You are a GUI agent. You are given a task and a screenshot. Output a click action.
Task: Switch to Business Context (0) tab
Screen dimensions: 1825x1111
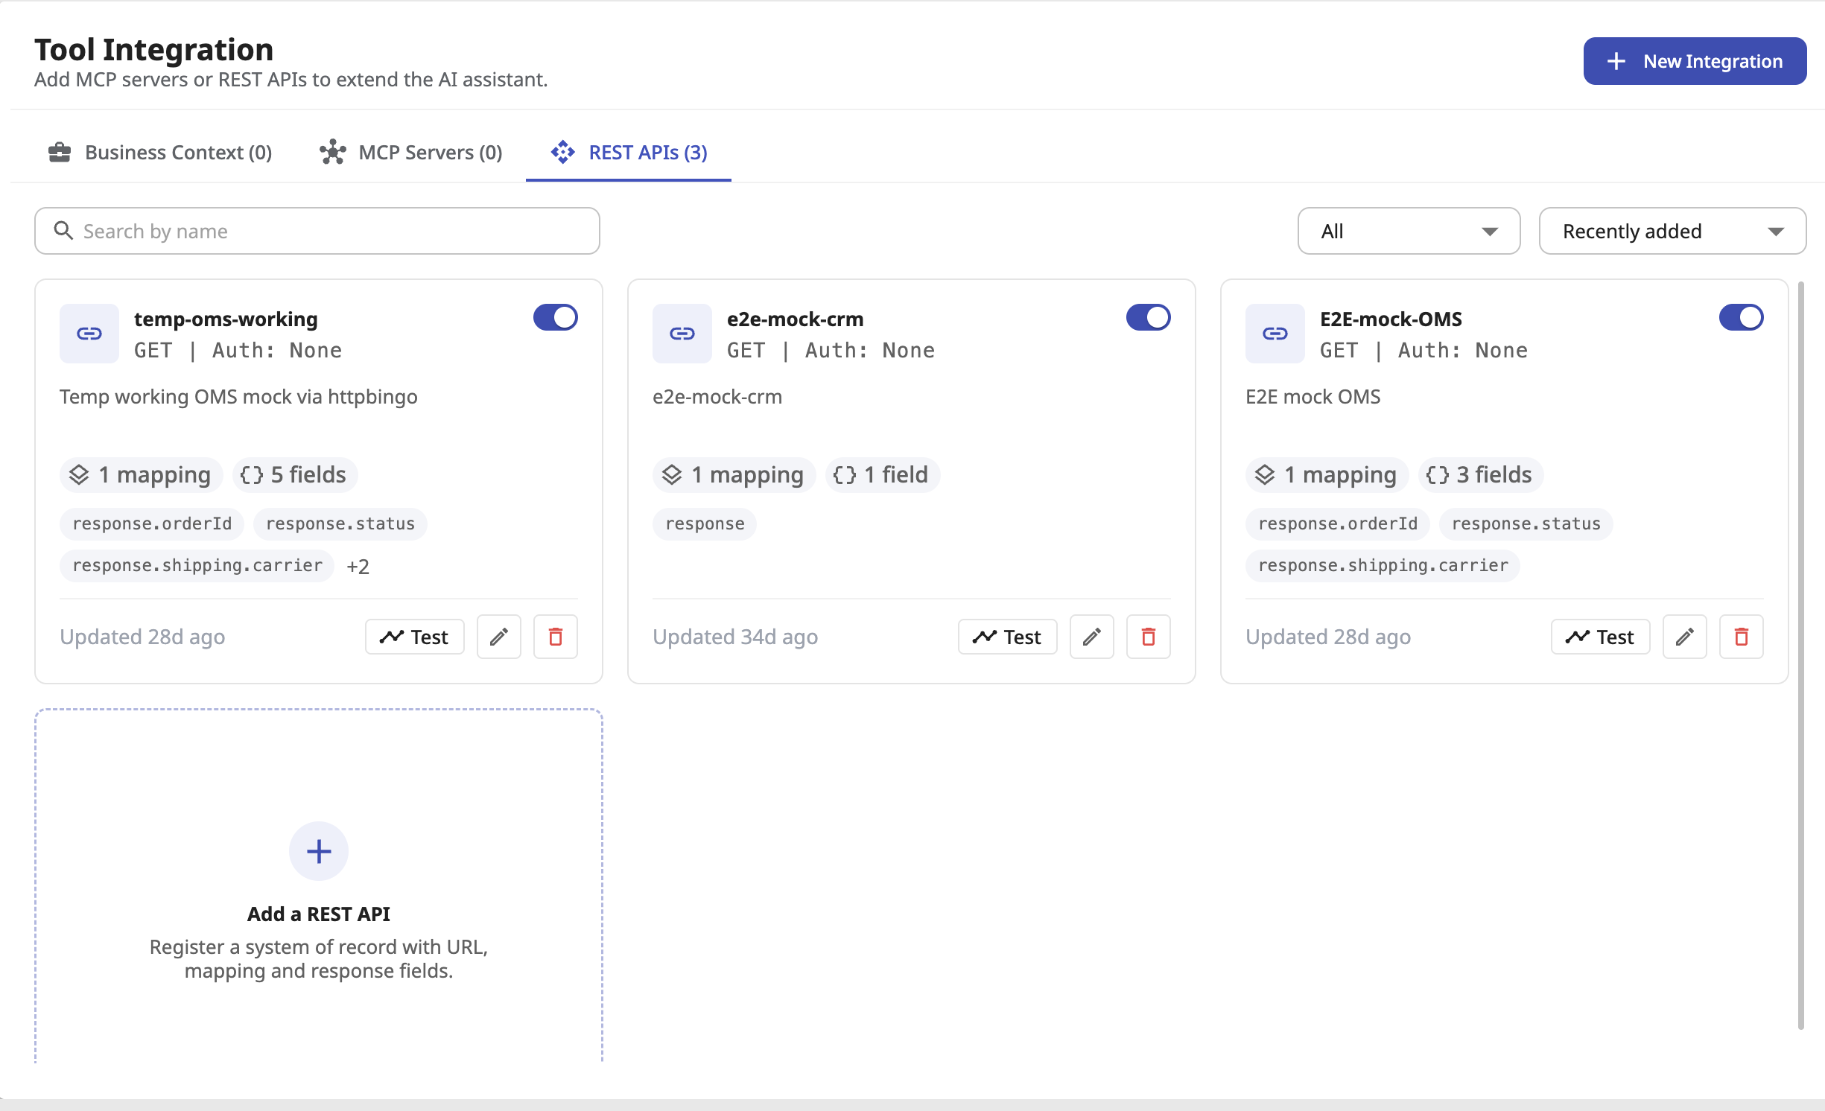pyautogui.click(x=160, y=152)
